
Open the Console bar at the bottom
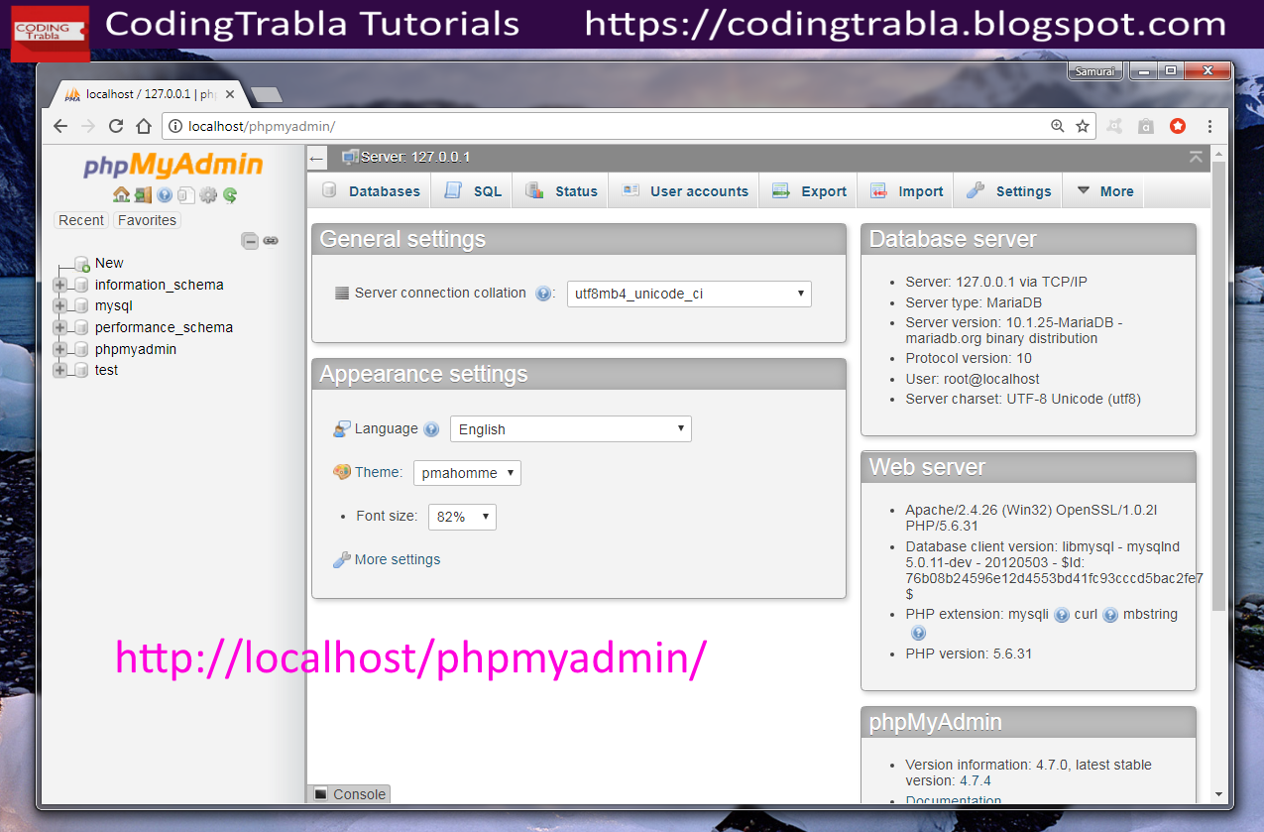click(349, 794)
